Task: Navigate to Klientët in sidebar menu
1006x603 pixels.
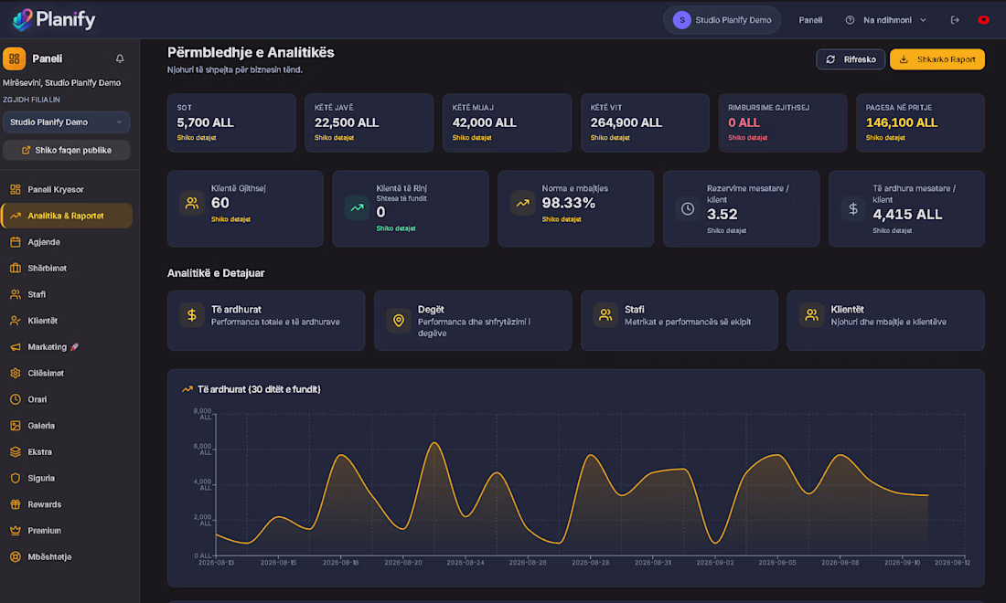Action: [x=67, y=321]
